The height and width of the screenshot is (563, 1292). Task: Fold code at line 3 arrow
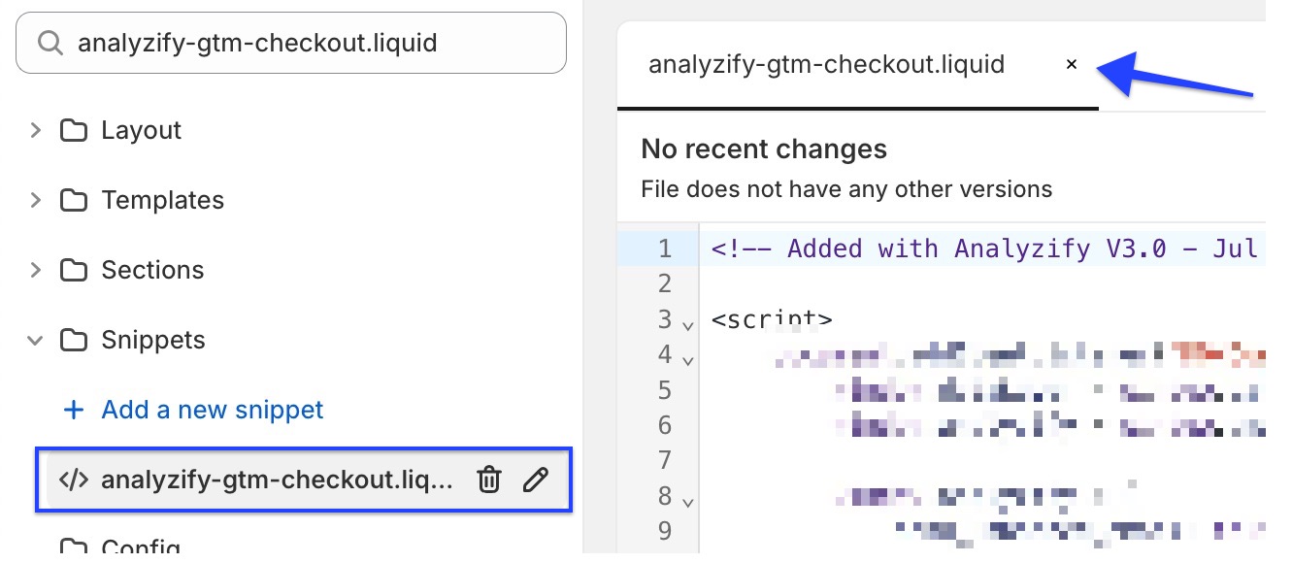688,325
